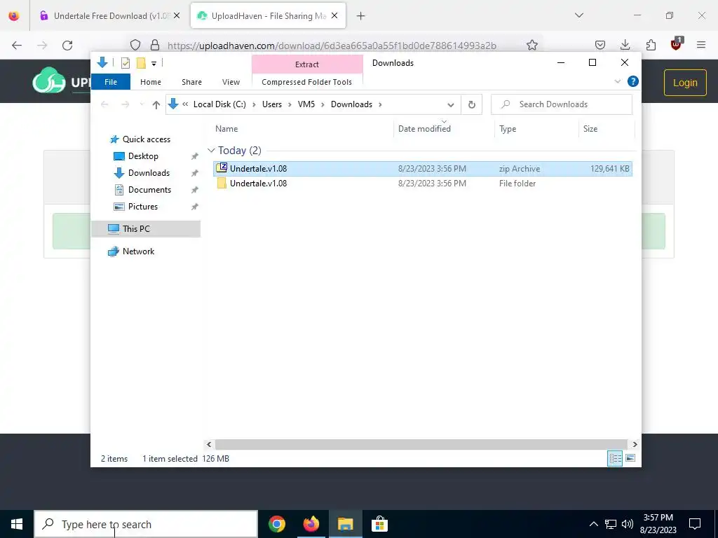The image size is (718, 538).
Task: Expand the chevron after Downloads in breadcrumb
Action: click(380, 104)
